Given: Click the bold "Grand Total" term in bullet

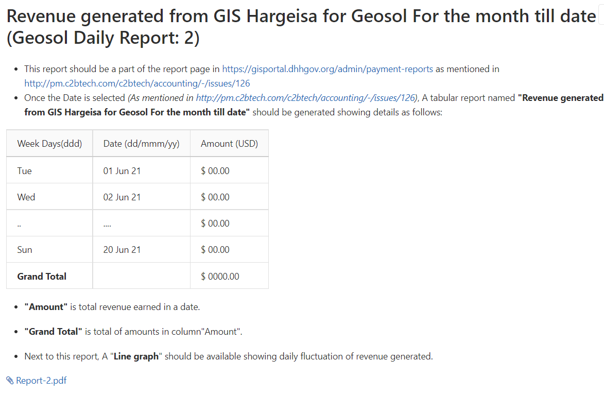Looking at the screenshot, I should (53, 332).
